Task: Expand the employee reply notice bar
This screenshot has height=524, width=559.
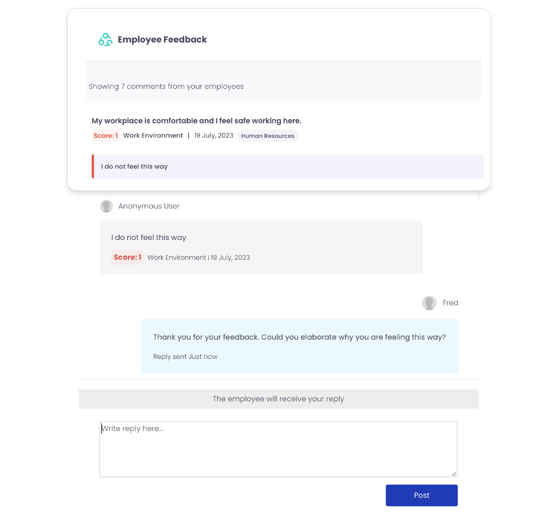Action: [x=278, y=399]
